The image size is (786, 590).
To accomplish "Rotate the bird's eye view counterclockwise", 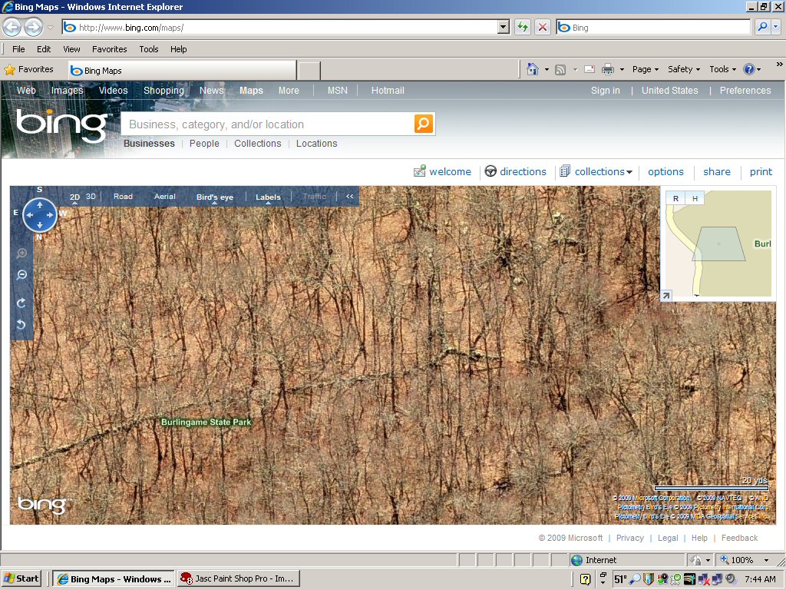I will coord(21,325).
